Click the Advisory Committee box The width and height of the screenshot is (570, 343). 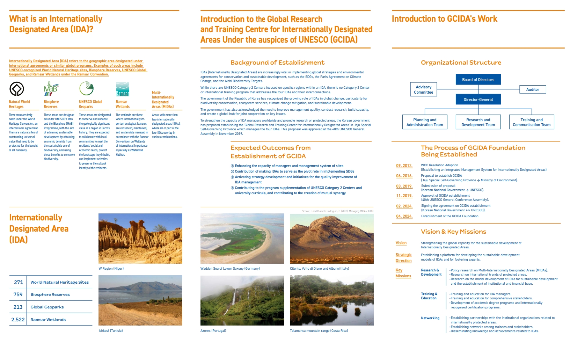pyautogui.click(x=424, y=89)
